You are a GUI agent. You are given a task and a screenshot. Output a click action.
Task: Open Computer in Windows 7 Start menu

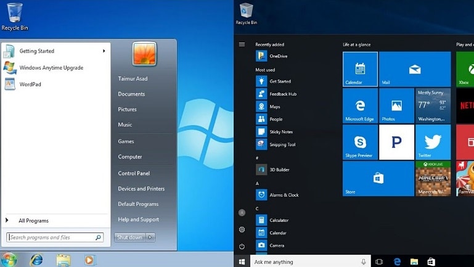pos(130,157)
